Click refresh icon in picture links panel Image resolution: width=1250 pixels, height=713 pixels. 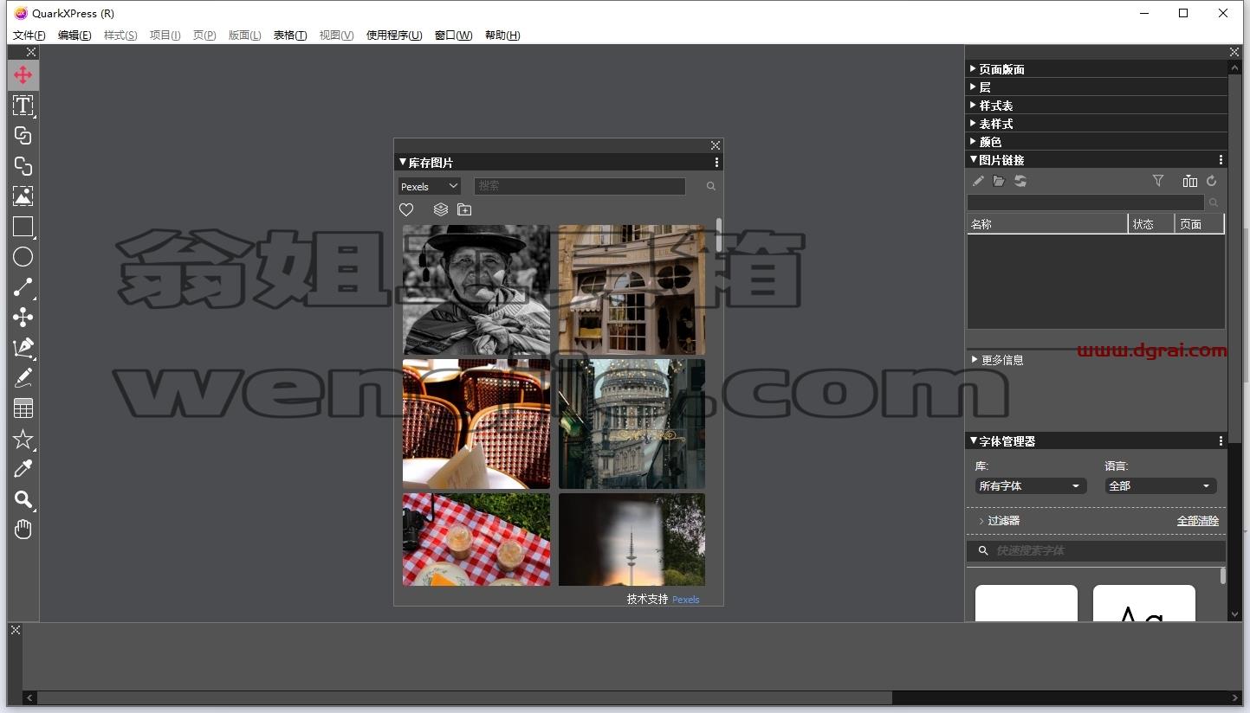coord(1211,181)
